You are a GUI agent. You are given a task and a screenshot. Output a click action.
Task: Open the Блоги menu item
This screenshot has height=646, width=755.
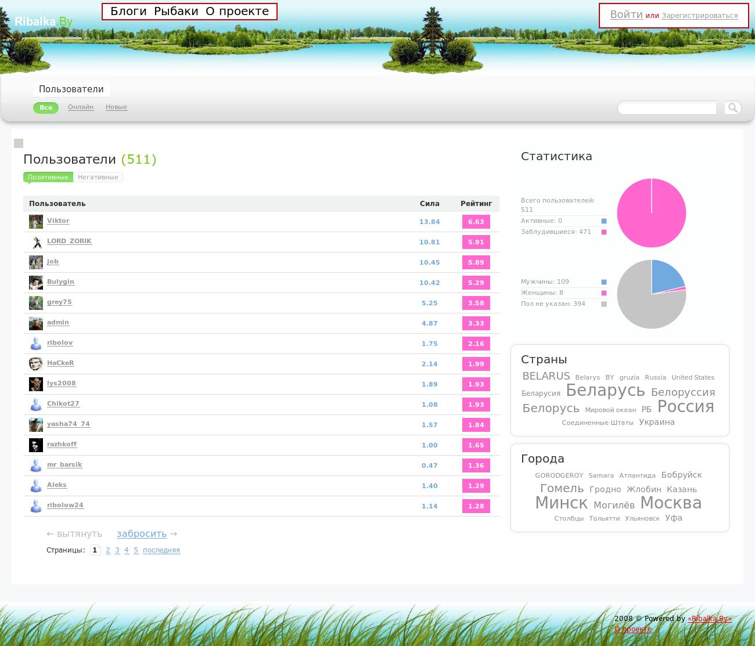pos(128,11)
